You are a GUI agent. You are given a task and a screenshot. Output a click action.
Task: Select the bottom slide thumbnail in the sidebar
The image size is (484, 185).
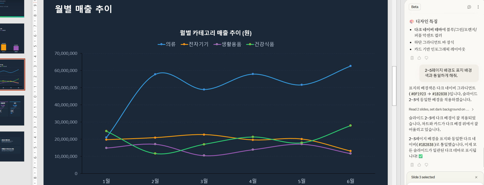pos(12,147)
